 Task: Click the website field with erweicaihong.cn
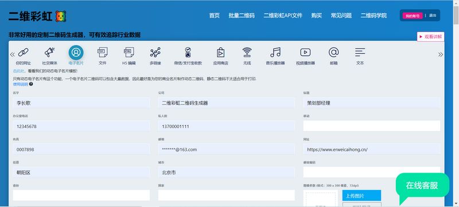[372, 149]
